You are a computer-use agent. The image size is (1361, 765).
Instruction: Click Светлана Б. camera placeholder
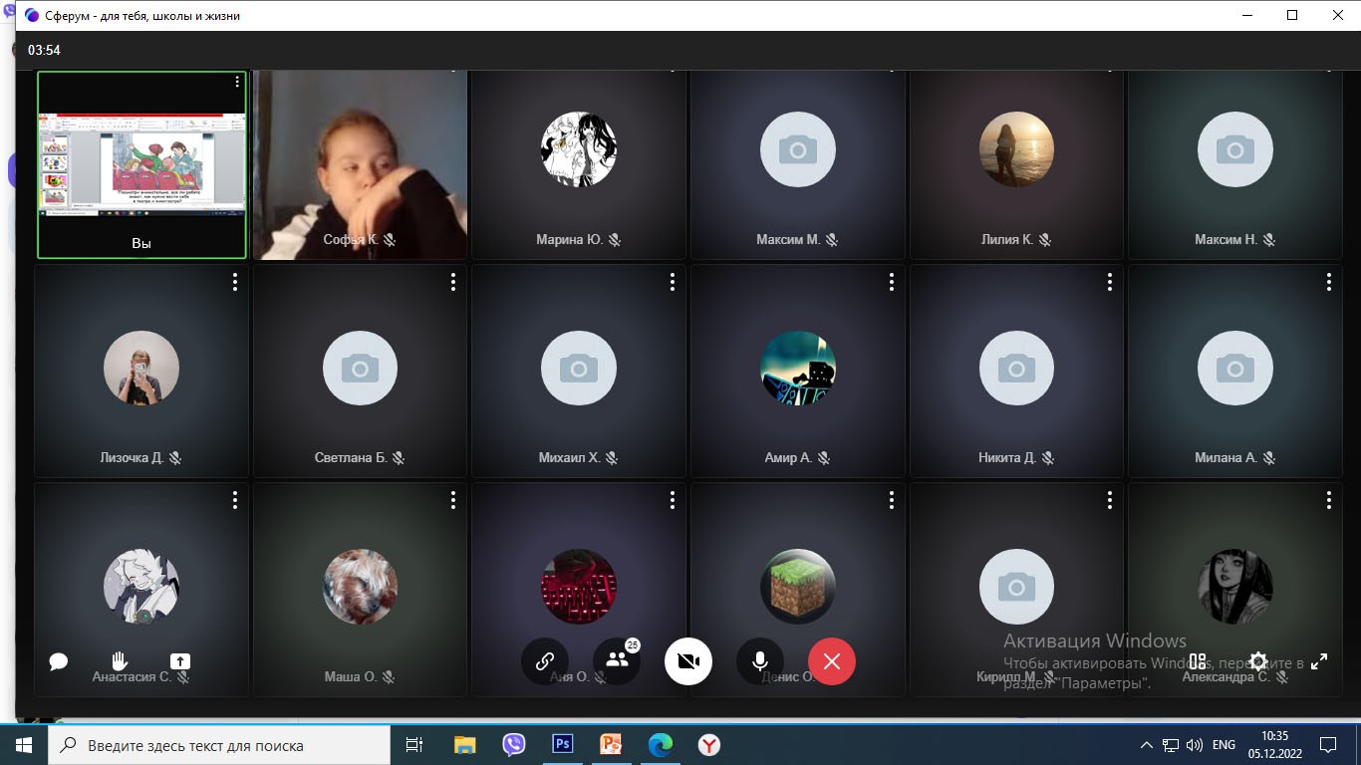[x=360, y=368]
